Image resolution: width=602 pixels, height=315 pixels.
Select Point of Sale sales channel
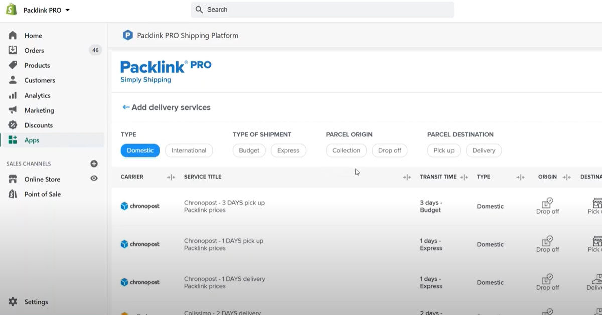coord(43,194)
